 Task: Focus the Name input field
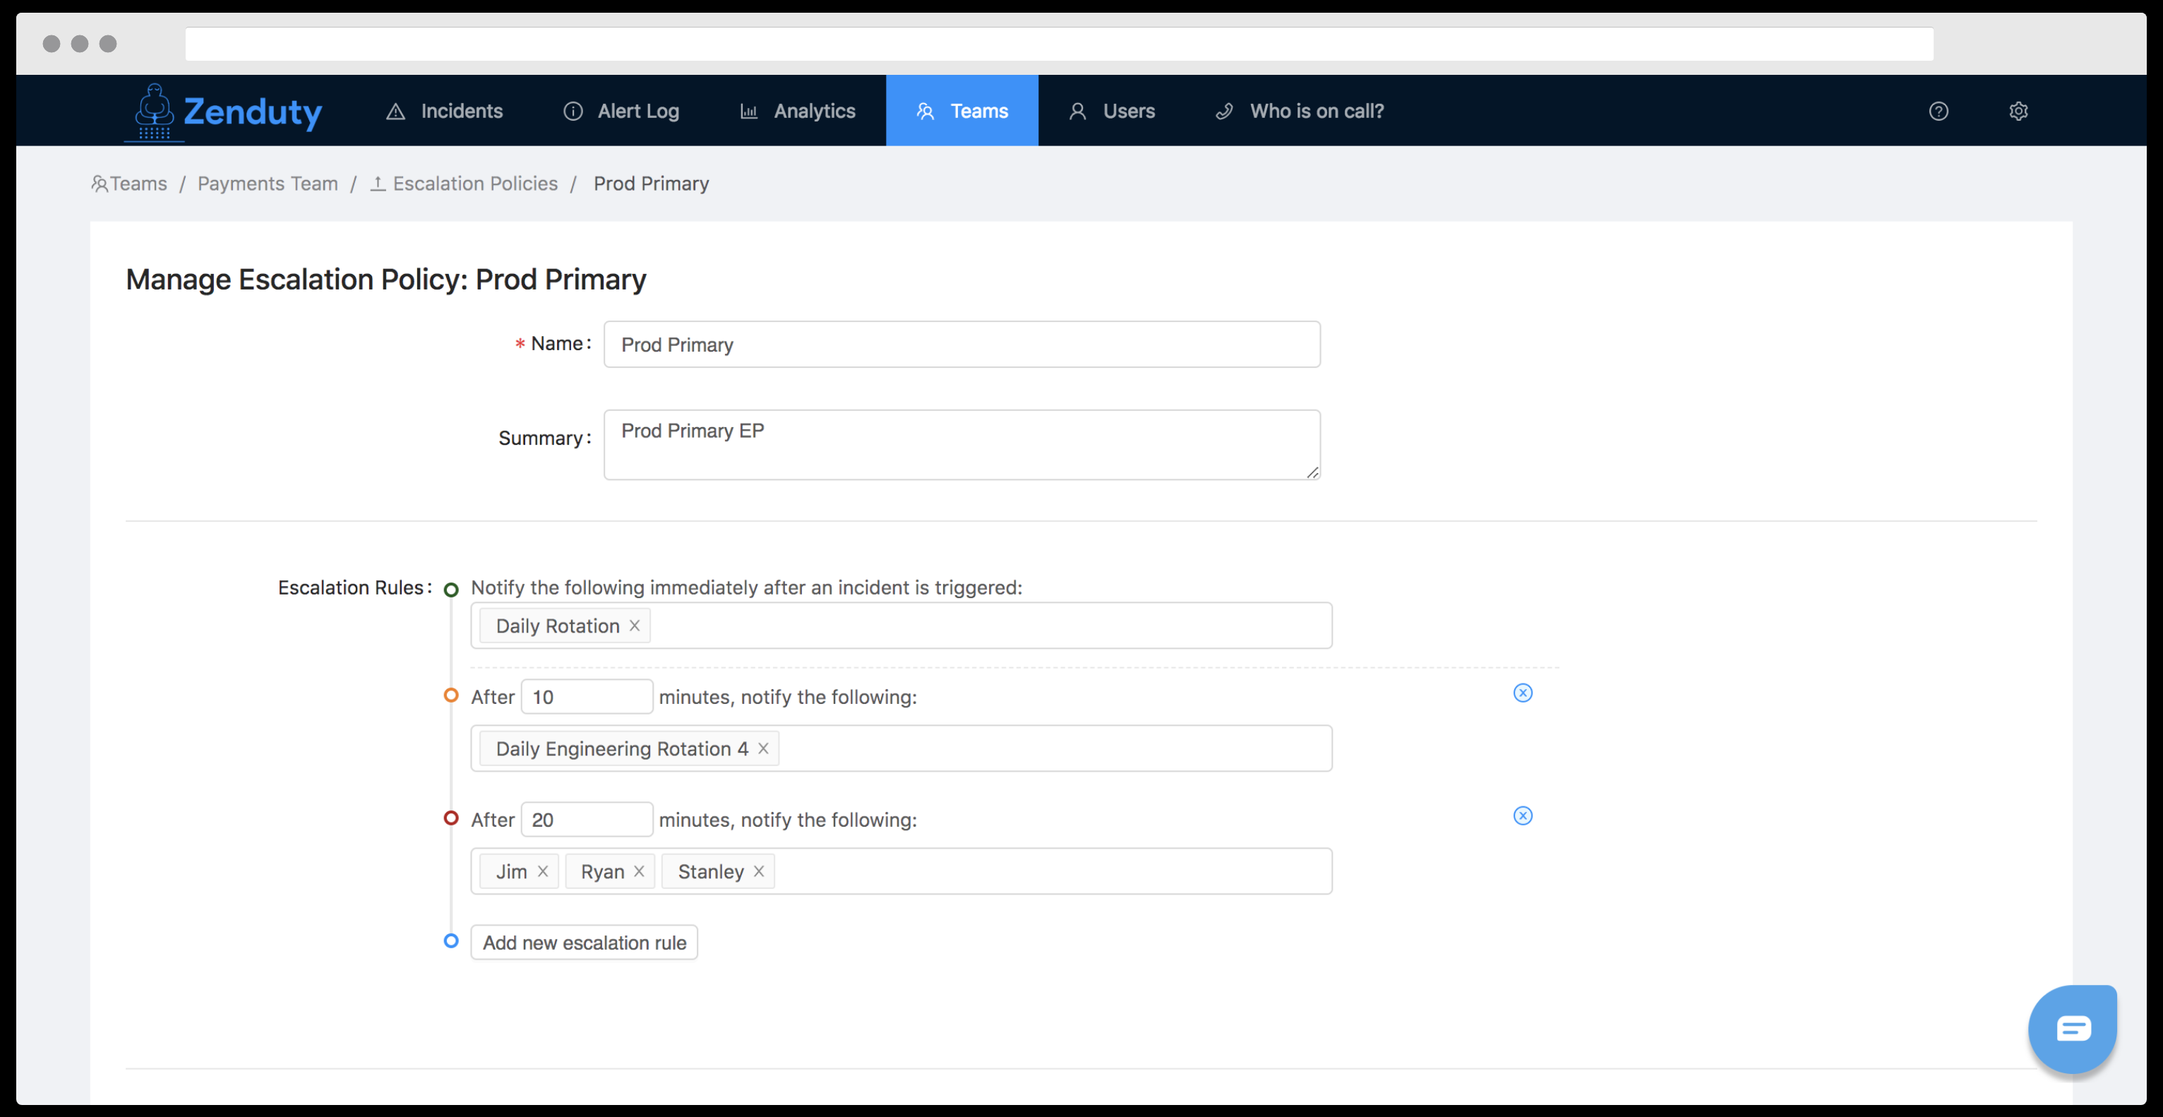(962, 345)
